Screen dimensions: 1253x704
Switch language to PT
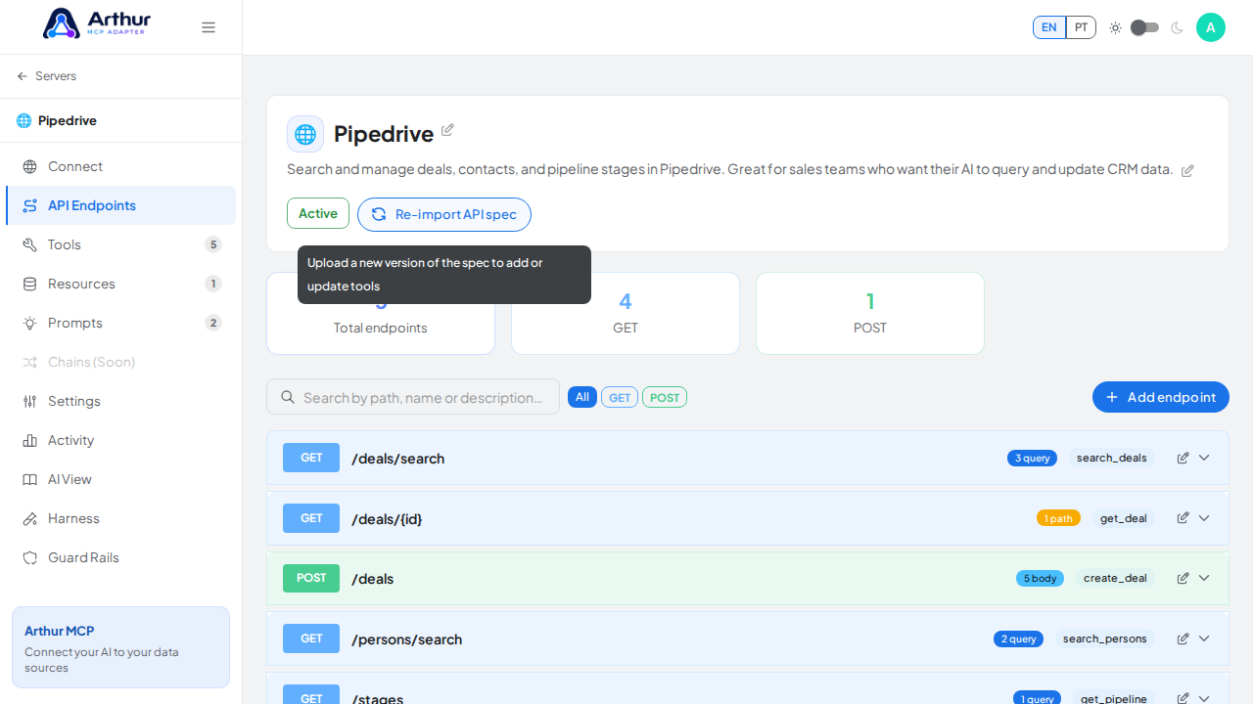[1081, 27]
